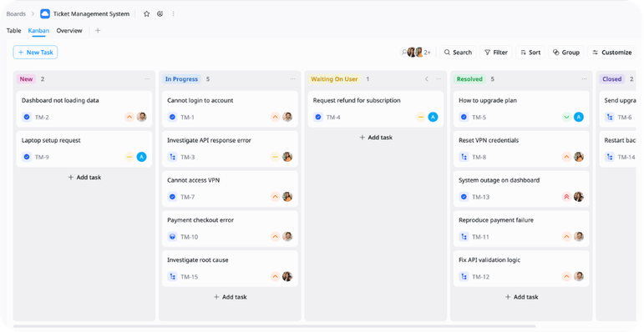
Task: Click the TM-5 low priority icon
Action: click(x=566, y=117)
